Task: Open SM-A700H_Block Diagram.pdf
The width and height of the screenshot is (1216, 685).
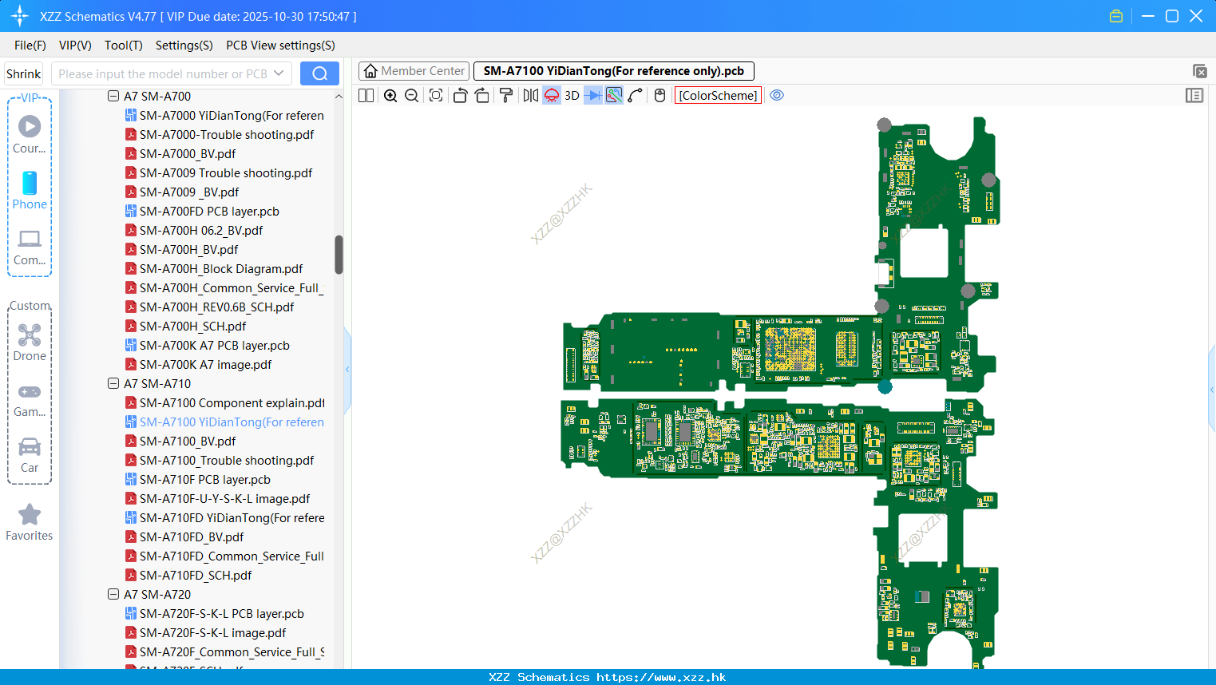Action: [221, 268]
